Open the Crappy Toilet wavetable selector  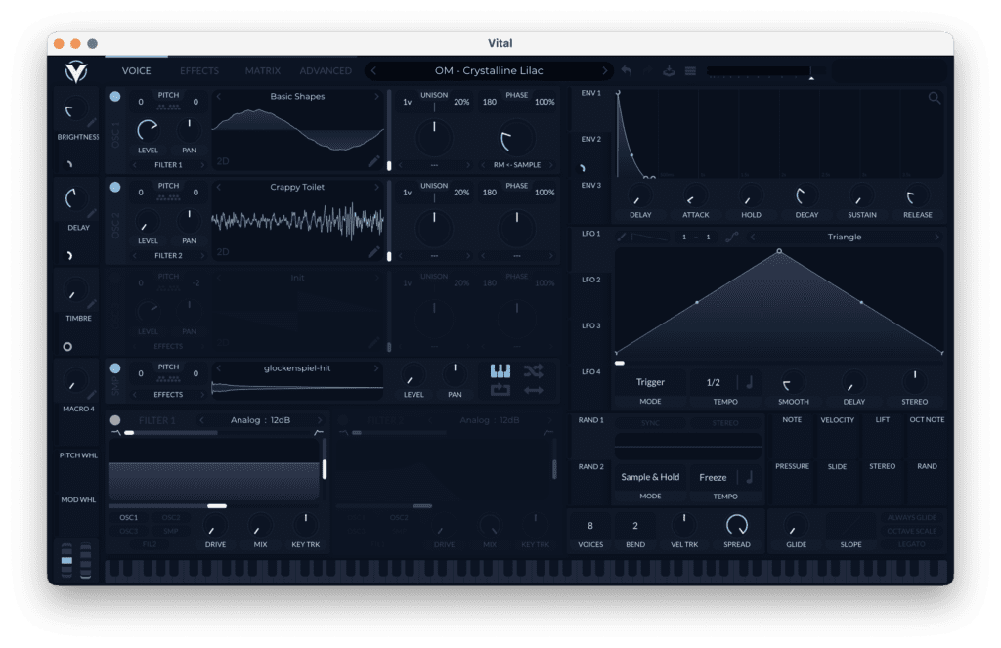pos(297,187)
